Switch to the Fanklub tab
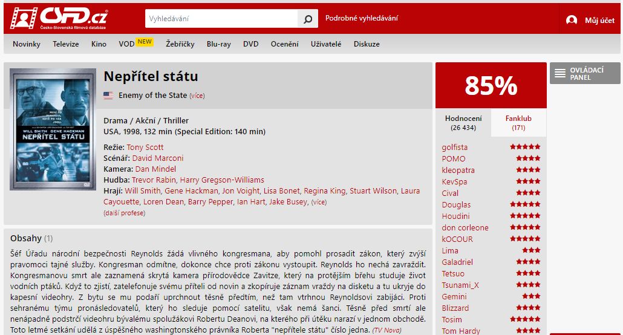This screenshot has width=623, height=335. [518, 123]
